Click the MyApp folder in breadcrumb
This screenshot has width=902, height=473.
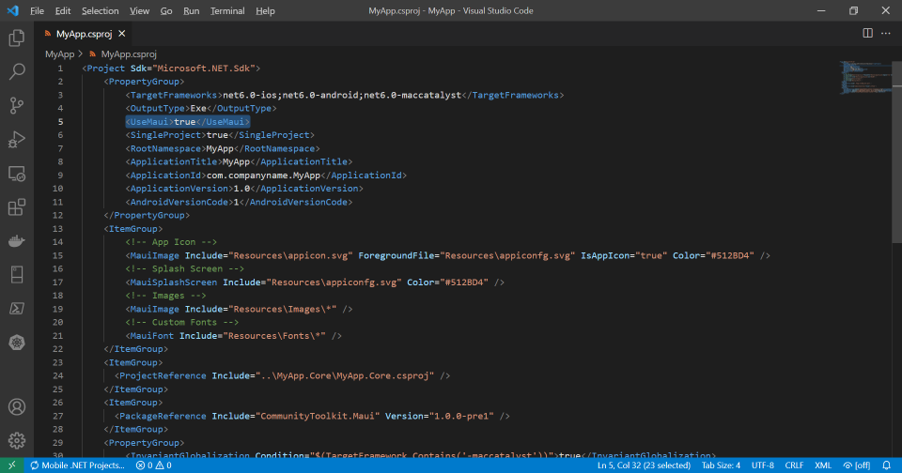[59, 53]
